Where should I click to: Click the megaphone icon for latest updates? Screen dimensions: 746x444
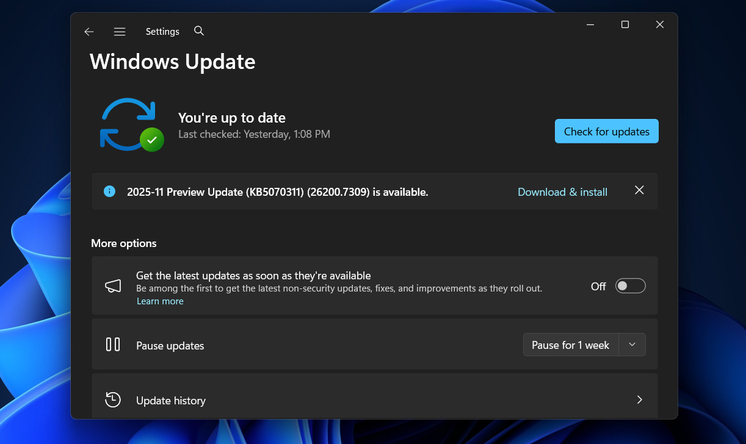point(113,285)
